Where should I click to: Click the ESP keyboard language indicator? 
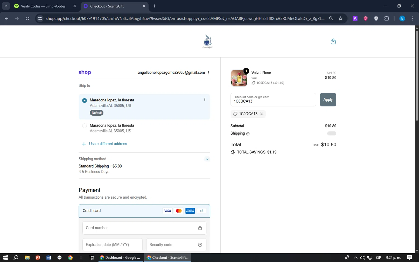pos(378,258)
